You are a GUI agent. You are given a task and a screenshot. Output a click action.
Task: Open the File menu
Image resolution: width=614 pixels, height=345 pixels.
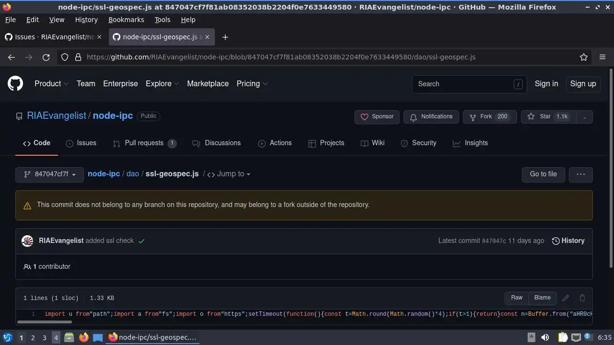point(10,20)
